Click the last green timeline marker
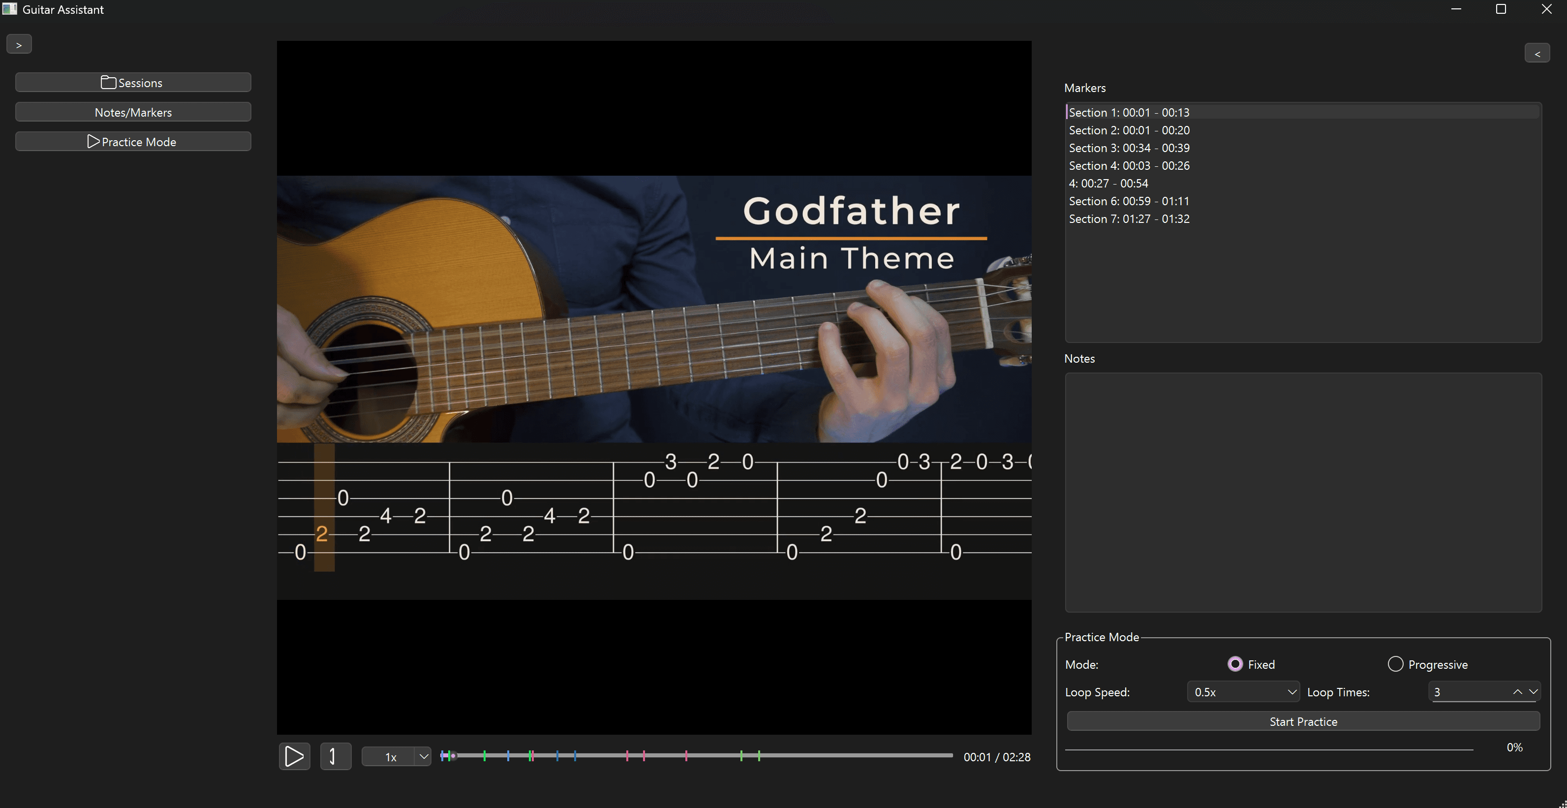 759,756
